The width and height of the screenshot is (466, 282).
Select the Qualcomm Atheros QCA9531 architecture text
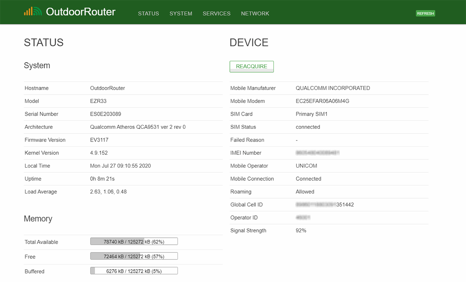[x=138, y=127]
